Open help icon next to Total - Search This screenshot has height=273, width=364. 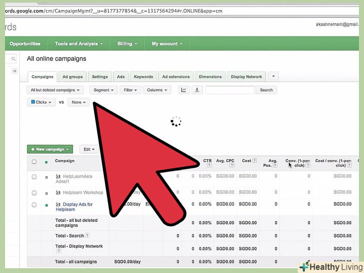[87, 235]
